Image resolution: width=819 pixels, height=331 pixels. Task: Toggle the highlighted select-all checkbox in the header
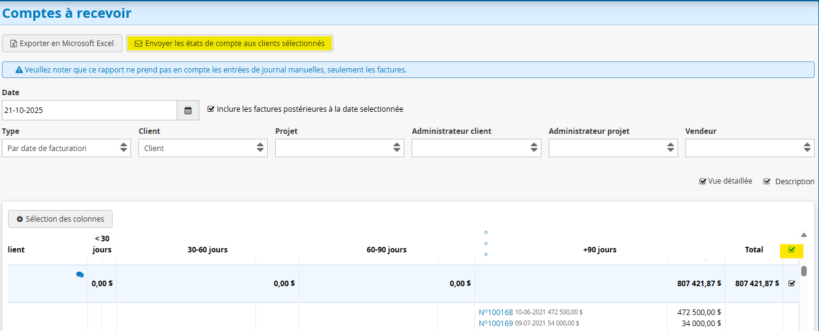coord(791,249)
